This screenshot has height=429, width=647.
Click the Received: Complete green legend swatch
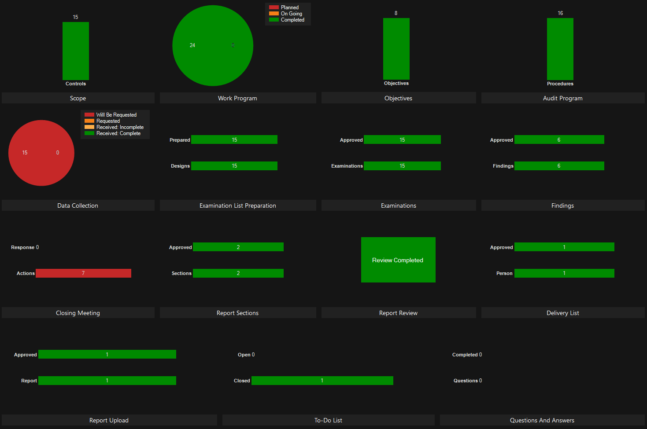(x=89, y=133)
